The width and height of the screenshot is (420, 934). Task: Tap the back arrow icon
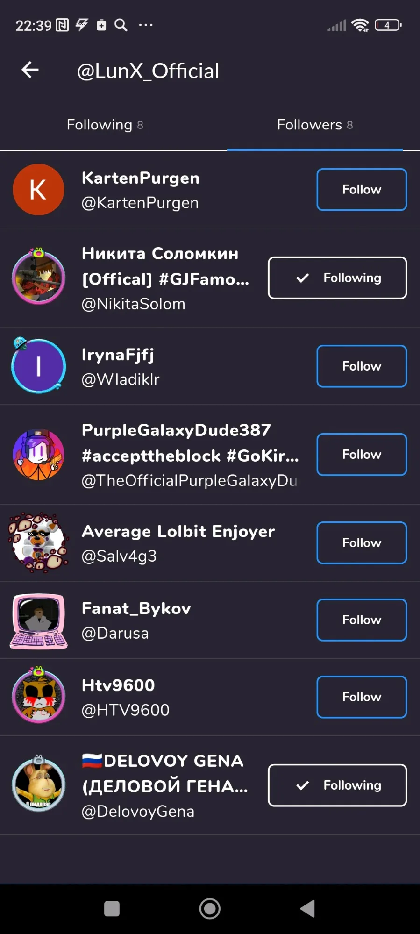point(30,70)
